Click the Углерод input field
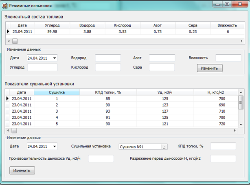 [x=42, y=67]
